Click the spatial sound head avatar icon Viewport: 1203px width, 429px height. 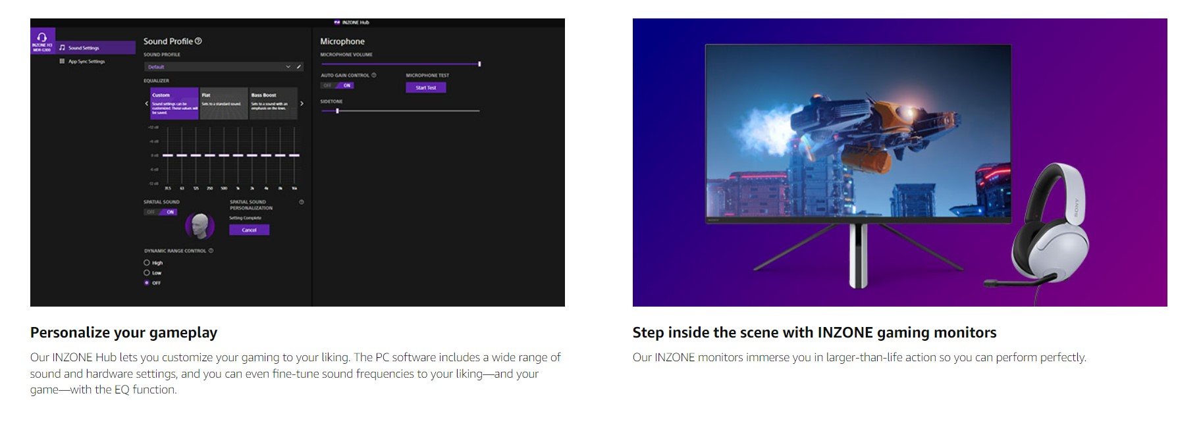[200, 226]
